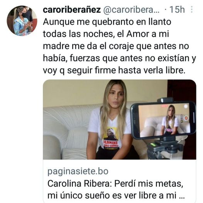Click the line 'voy q seguir firme hasta verla libre'
203x203 pixels.
coord(114,70)
